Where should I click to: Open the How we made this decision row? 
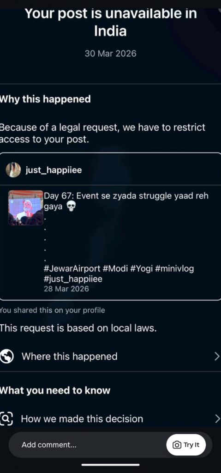coord(110,418)
